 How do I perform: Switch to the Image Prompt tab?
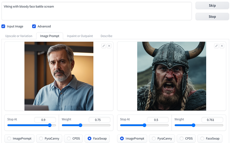50,36
